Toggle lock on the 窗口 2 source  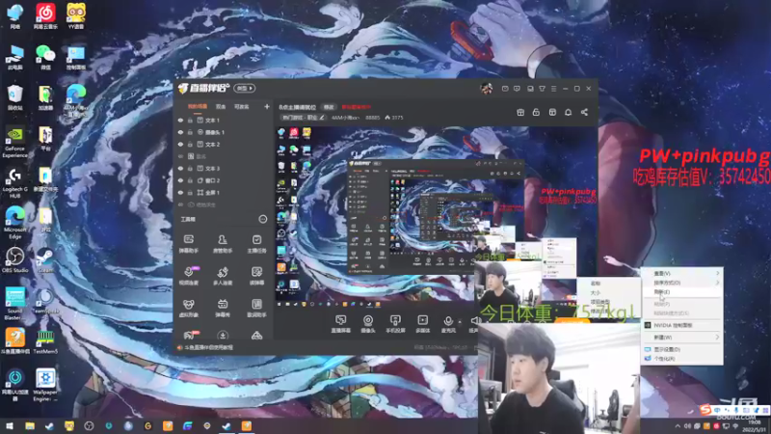tap(190, 180)
